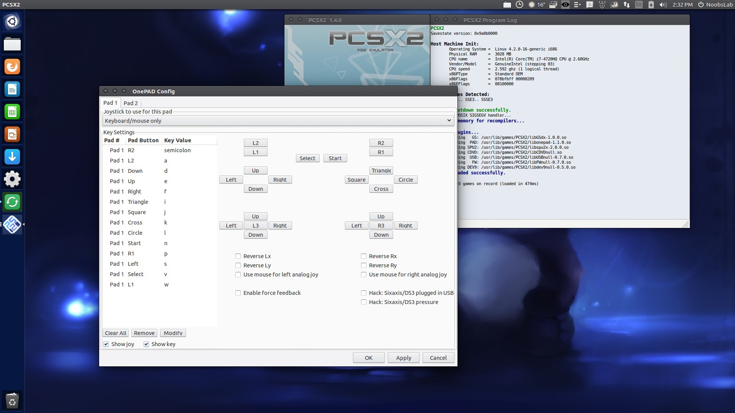This screenshot has width=735, height=413.
Task: Open LibreOffice Writer from the dock
Action: click(x=12, y=89)
